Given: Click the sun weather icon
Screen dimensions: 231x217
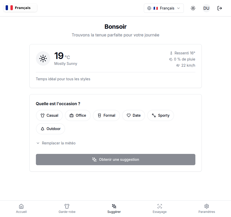Looking at the screenshot, I should [43, 58].
